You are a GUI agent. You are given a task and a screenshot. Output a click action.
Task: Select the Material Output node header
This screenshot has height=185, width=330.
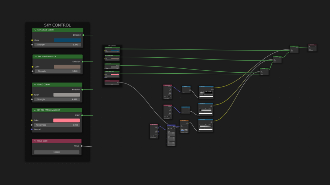point(312,45)
